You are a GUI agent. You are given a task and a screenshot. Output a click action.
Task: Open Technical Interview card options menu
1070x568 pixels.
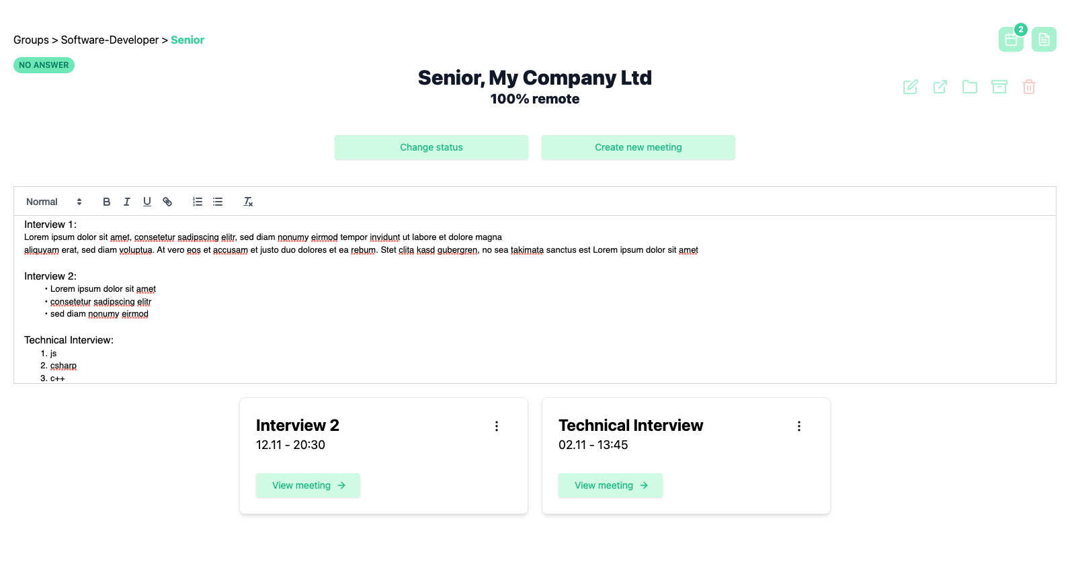(799, 426)
